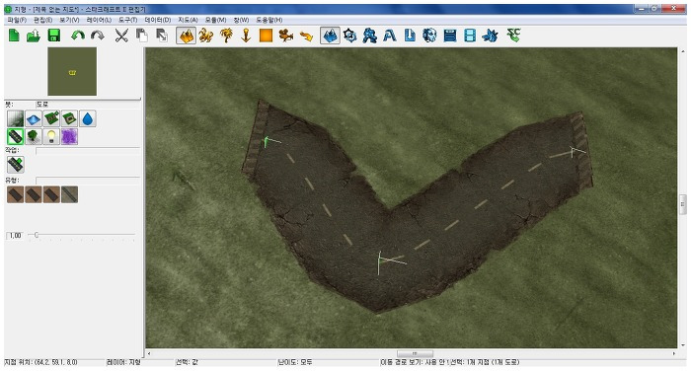Open the Terrain editor module
Viewport: 691px width, 371px height.
(x=330, y=36)
